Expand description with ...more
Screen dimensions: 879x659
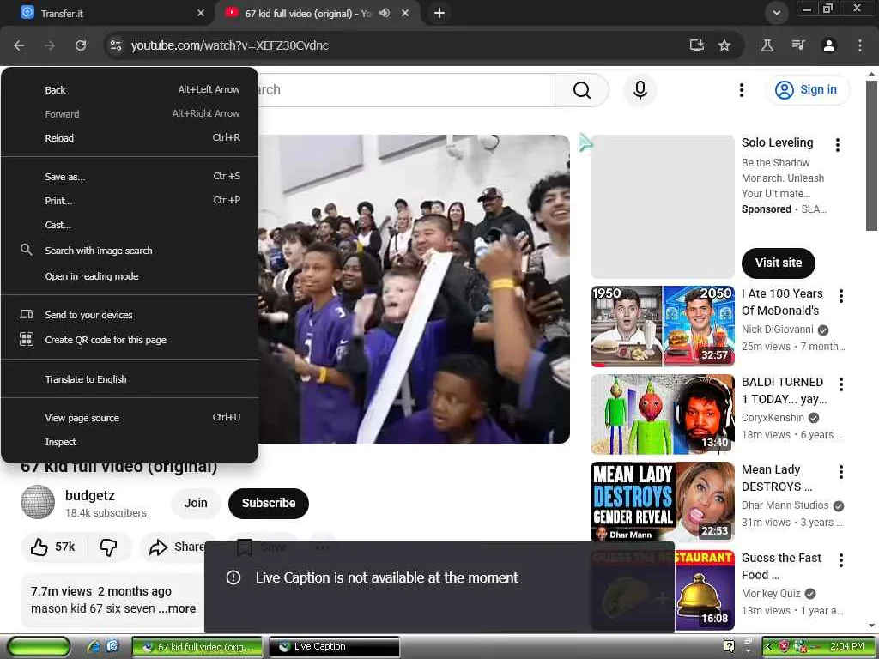pos(177,608)
